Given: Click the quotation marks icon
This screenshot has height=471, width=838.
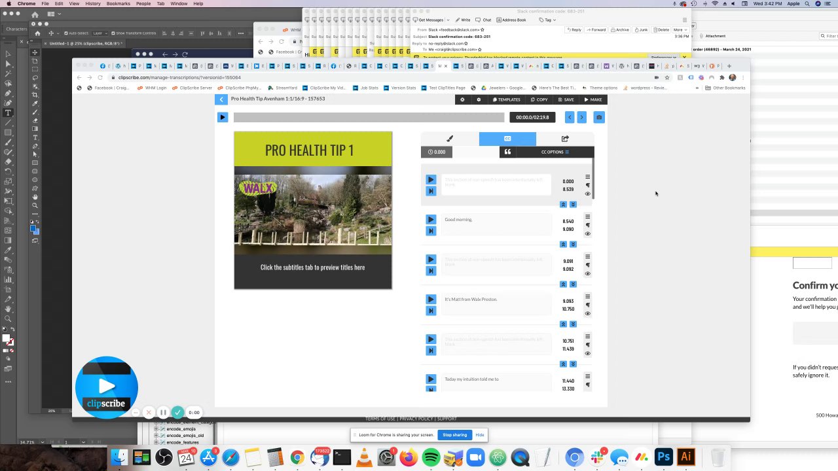Looking at the screenshot, I should click(507, 152).
